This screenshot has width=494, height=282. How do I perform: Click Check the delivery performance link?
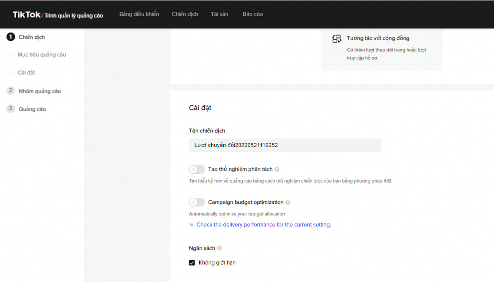click(263, 225)
